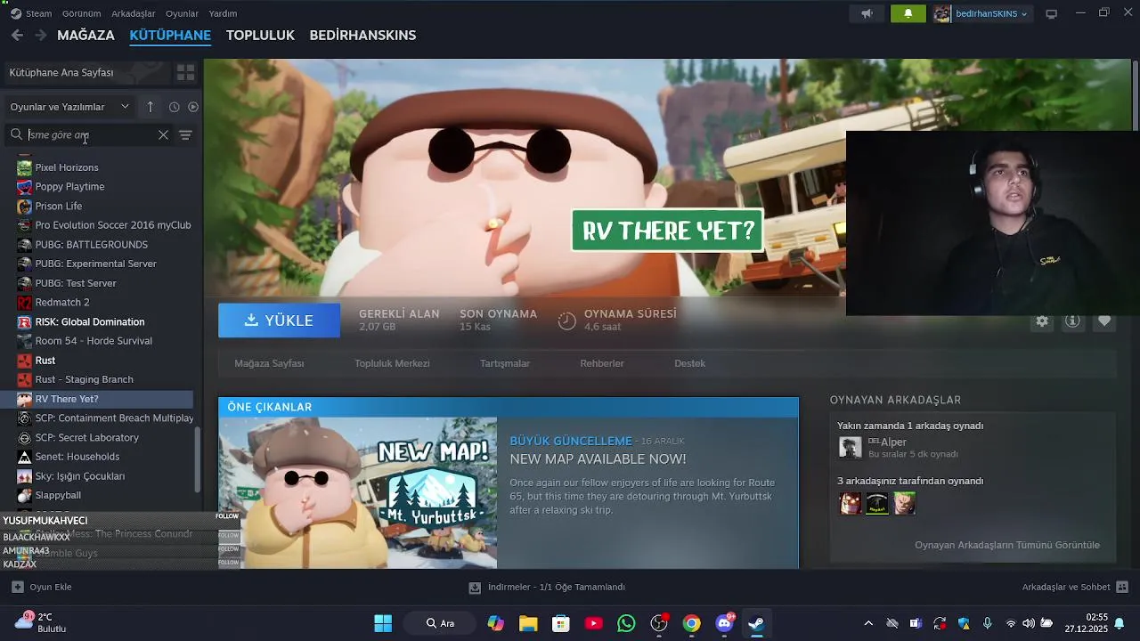The width and height of the screenshot is (1140, 641).
Task: Open the TOPLULUK tab
Action: [x=260, y=36]
